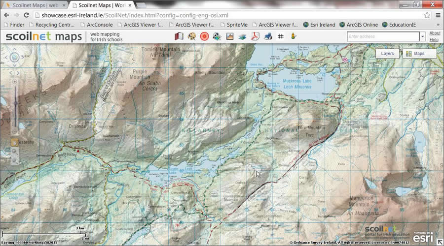Open ArcConsole bookmark
Image resolution: width=444 pixels, height=246 pixels.
97,25
